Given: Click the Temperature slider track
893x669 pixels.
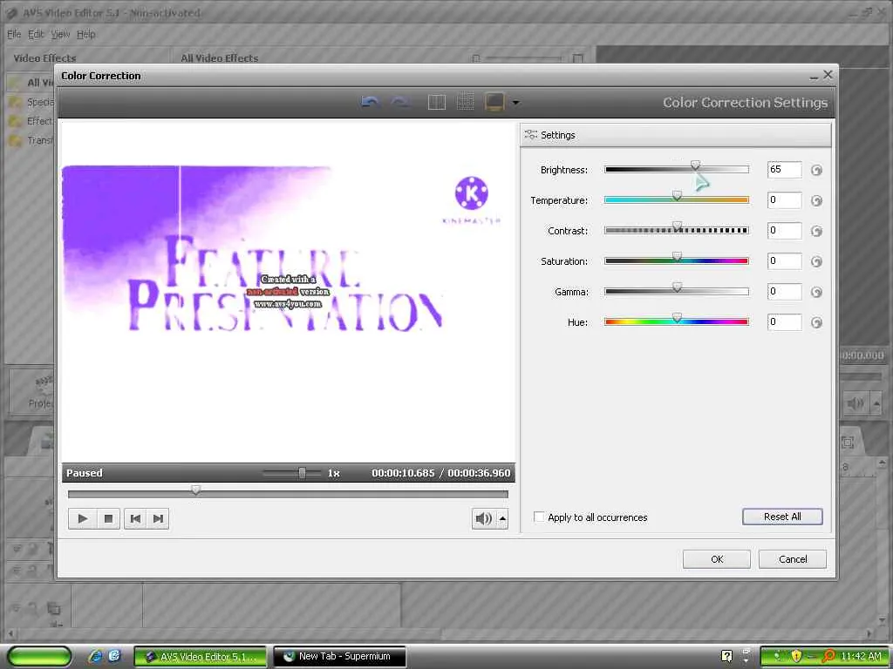Looking at the screenshot, I should 677,199.
